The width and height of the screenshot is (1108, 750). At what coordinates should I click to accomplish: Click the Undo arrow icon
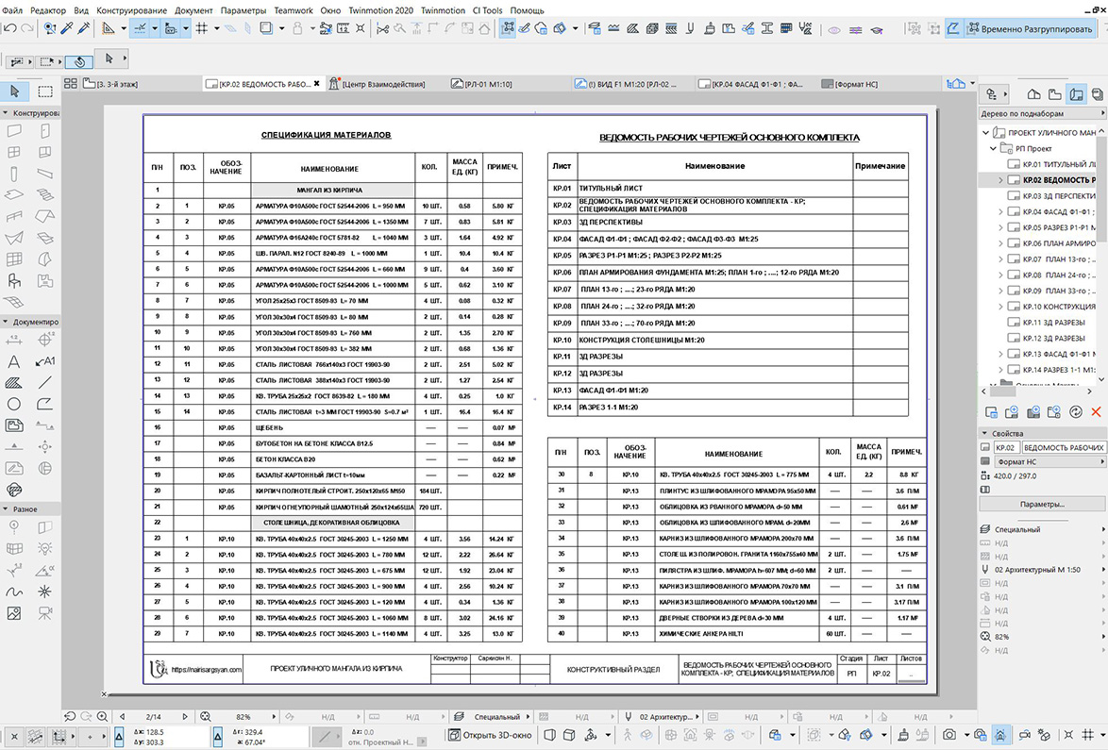tap(9, 29)
